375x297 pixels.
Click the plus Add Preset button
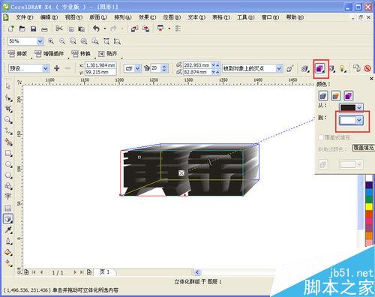(57, 68)
